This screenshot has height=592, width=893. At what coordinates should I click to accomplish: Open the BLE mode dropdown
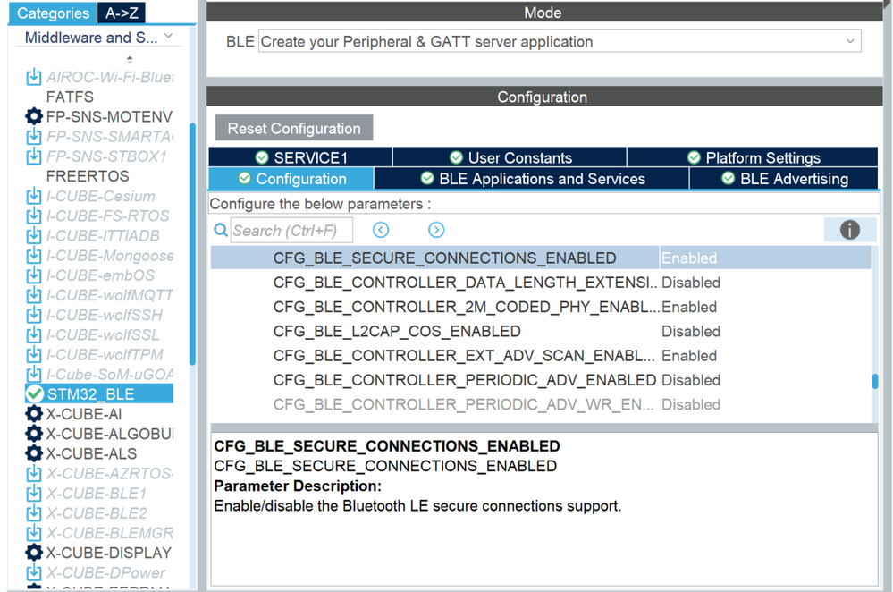click(x=560, y=42)
